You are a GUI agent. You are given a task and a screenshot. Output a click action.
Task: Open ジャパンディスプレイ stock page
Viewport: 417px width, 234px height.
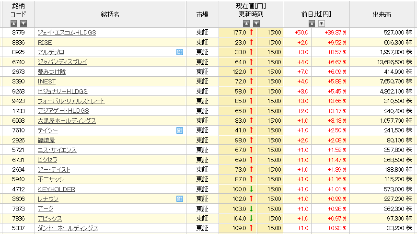click(x=62, y=62)
